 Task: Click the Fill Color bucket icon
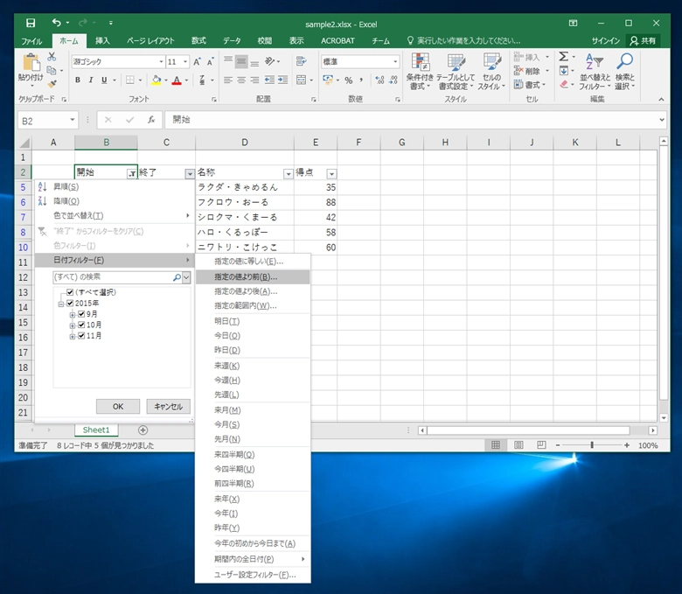157,80
